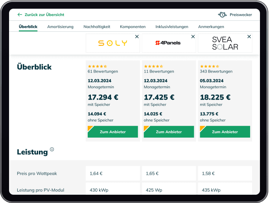Click Zurück zur Übersicht link
Viewport: 269px width, 203px height.
point(44,14)
